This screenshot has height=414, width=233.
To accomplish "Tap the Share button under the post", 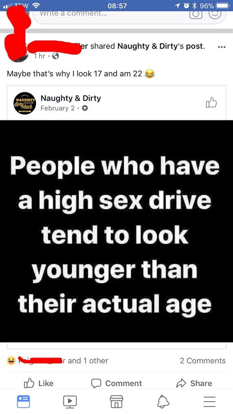I will [x=194, y=383].
